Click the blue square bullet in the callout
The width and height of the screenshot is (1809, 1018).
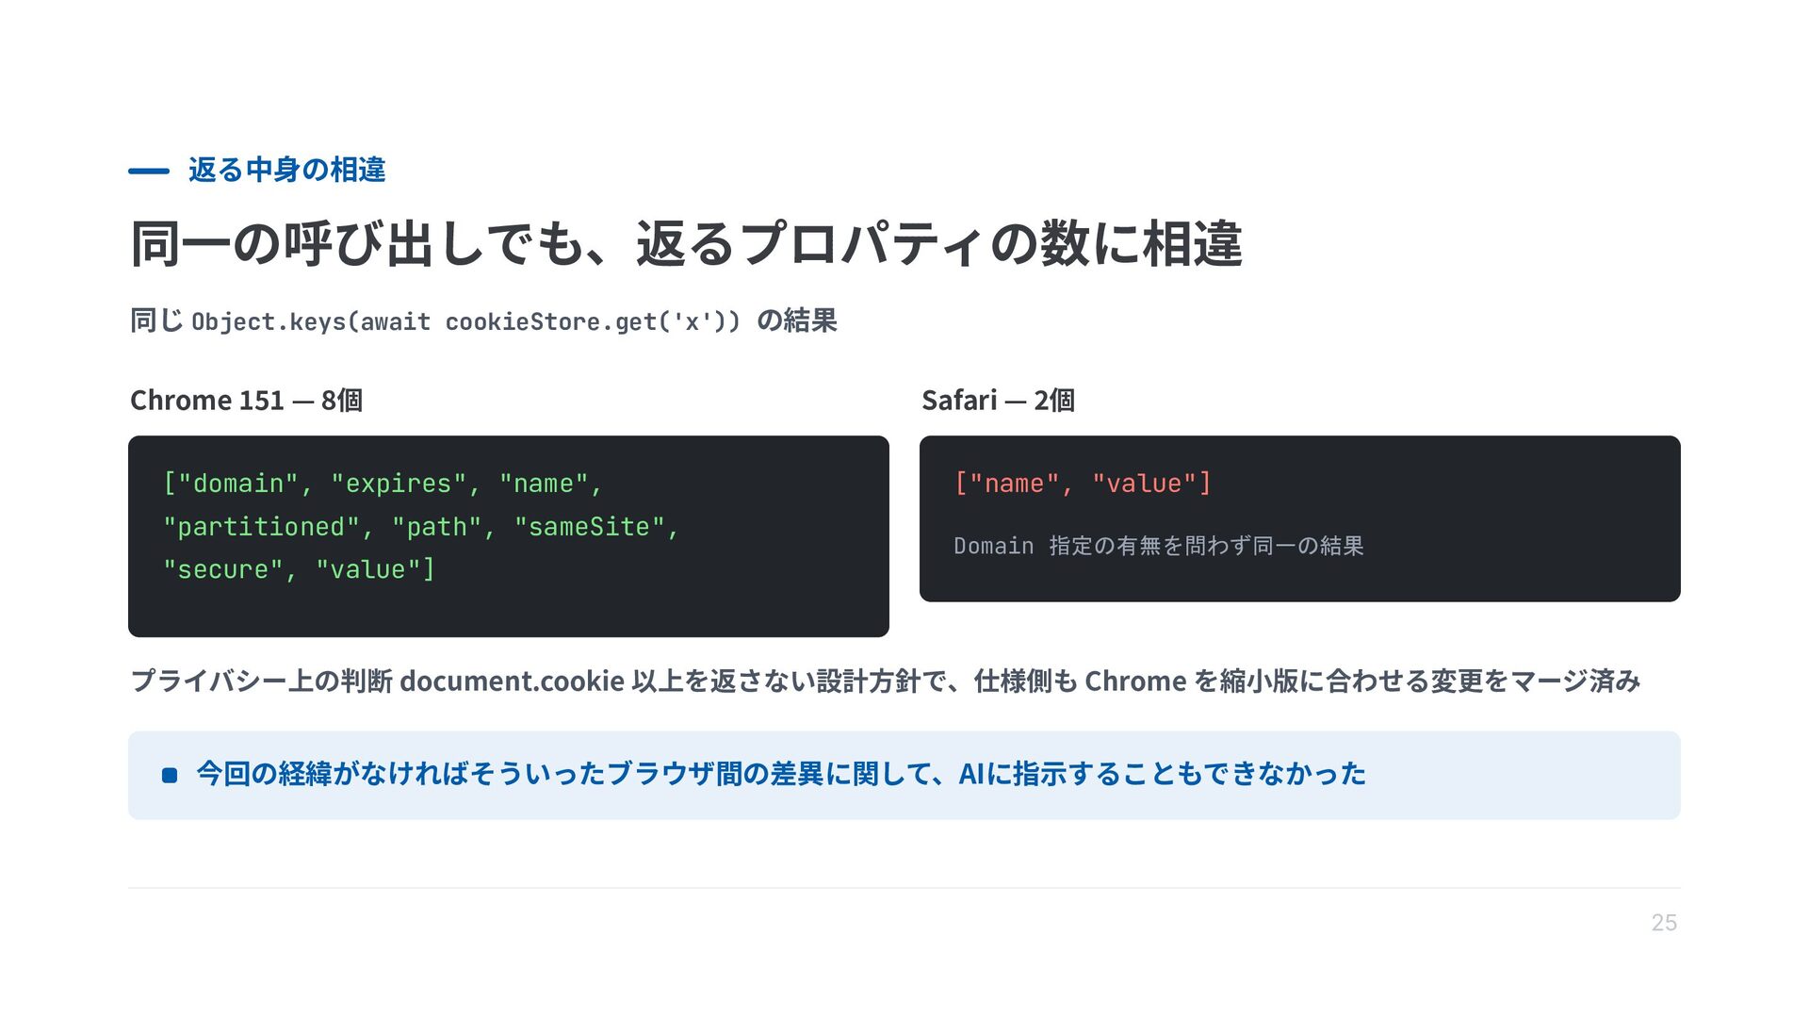(170, 775)
